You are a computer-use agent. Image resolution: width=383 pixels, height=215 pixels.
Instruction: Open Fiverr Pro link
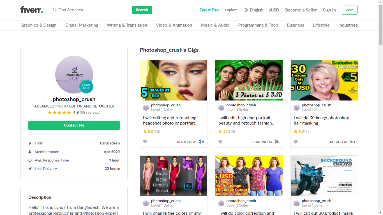209,10
